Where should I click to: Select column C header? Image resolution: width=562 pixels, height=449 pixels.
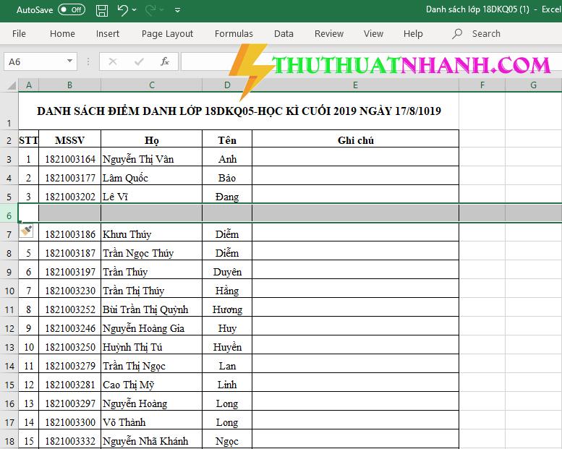[152, 85]
